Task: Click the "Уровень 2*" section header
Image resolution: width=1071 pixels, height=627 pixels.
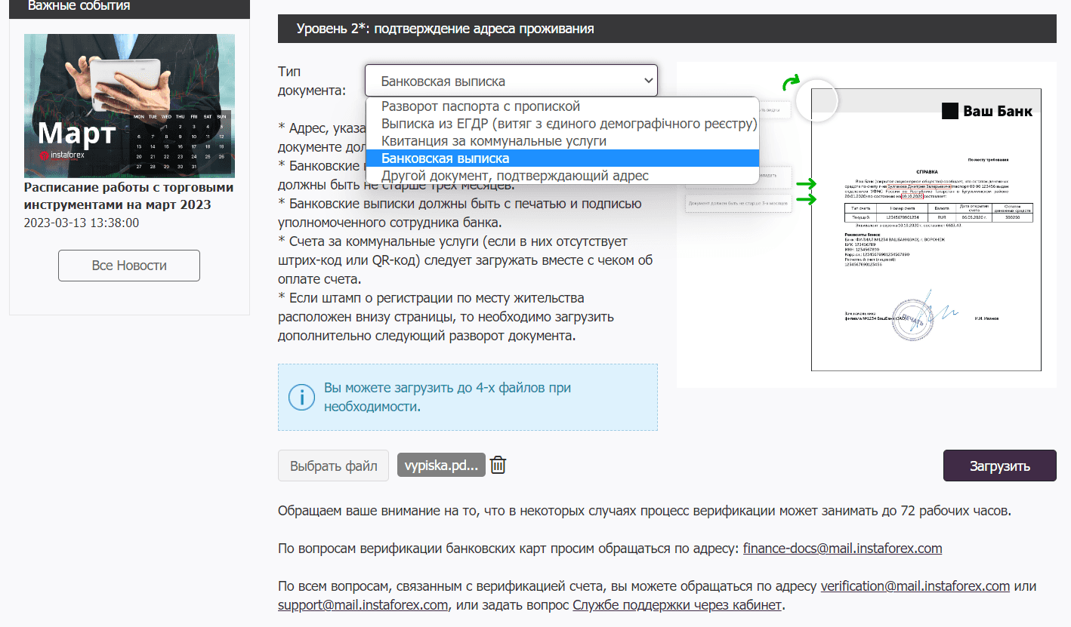Action: click(667, 29)
